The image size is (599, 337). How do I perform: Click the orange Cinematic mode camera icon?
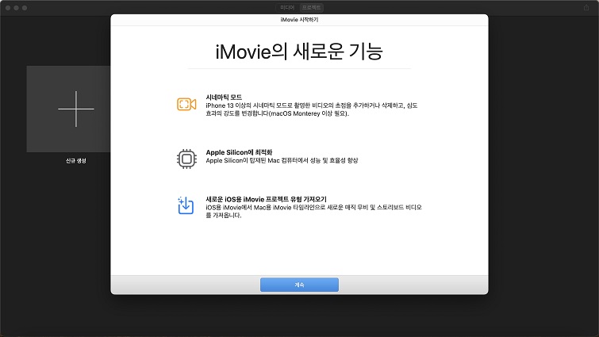(x=186, y=104)
